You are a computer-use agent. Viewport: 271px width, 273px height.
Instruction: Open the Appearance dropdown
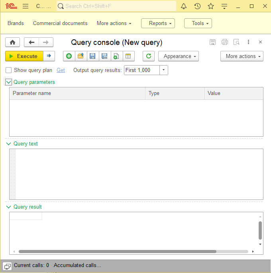pyautogui.click(x=178, y=56)
